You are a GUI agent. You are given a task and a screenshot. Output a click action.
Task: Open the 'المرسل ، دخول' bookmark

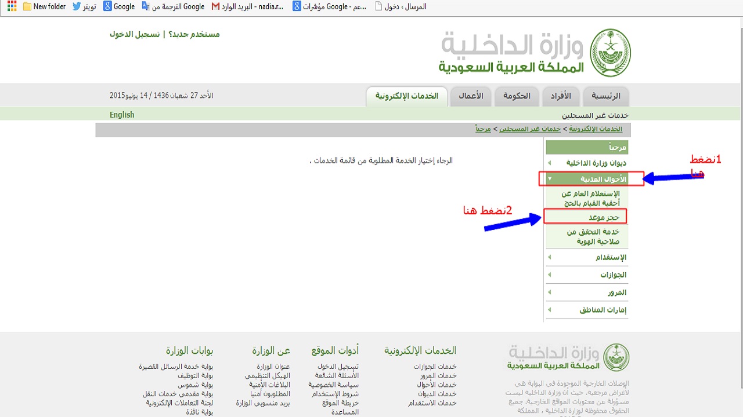pos(401,6)
